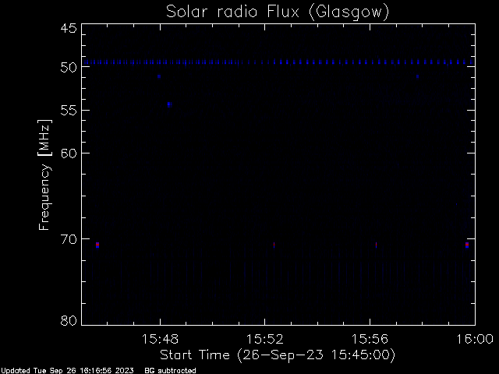Click the small blue dot below 50 MHz near 15:48

[x=159, y=76]
